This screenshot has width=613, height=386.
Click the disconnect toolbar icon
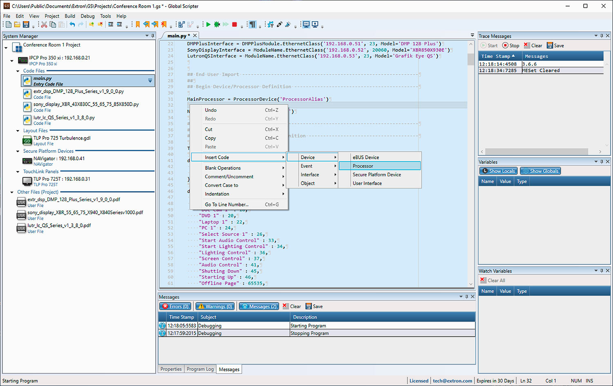288,24
